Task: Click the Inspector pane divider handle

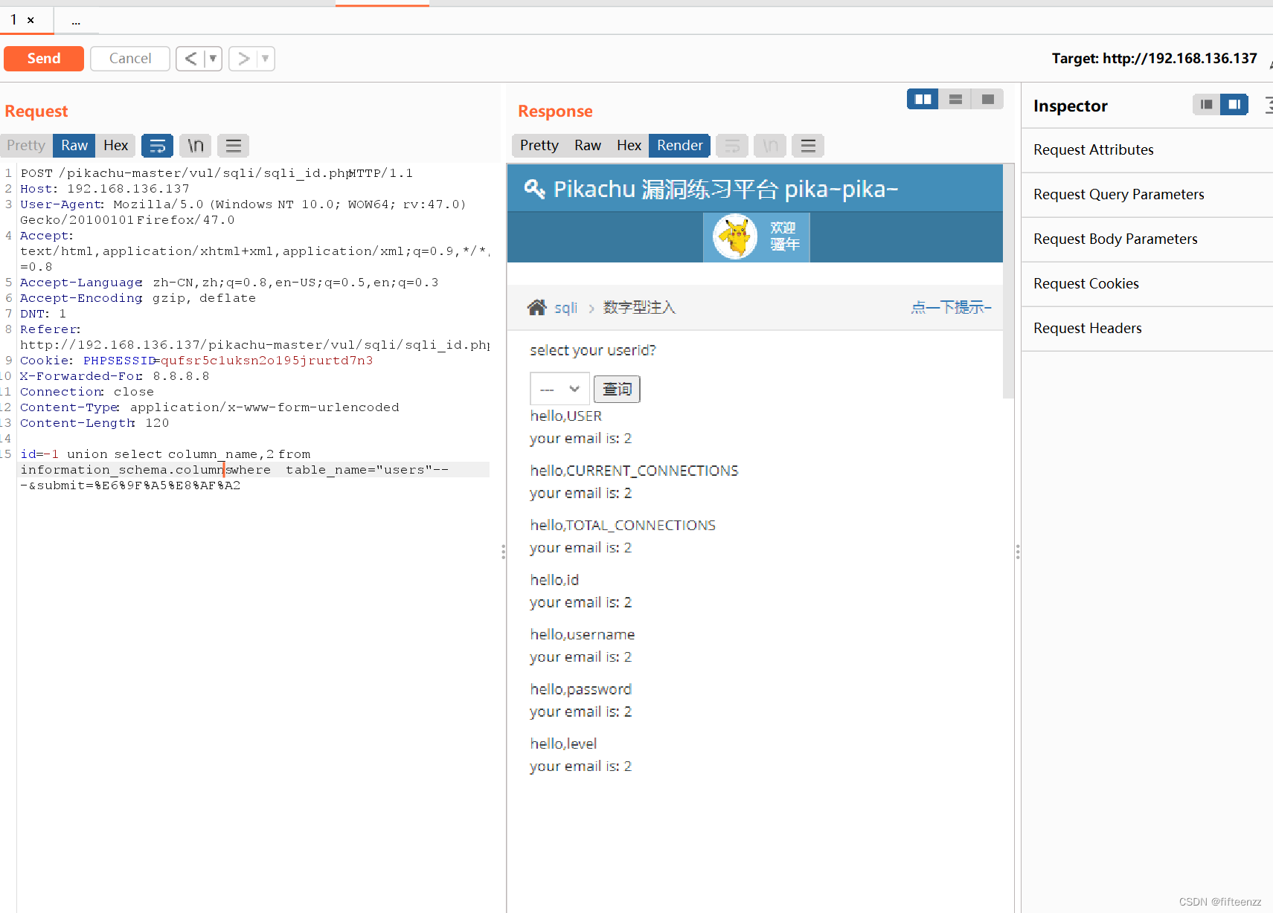Action: [x=1018, y=552]
